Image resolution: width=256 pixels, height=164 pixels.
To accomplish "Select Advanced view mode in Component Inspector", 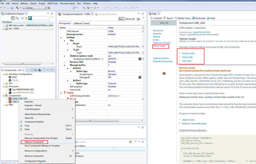I will coord(130,19).
